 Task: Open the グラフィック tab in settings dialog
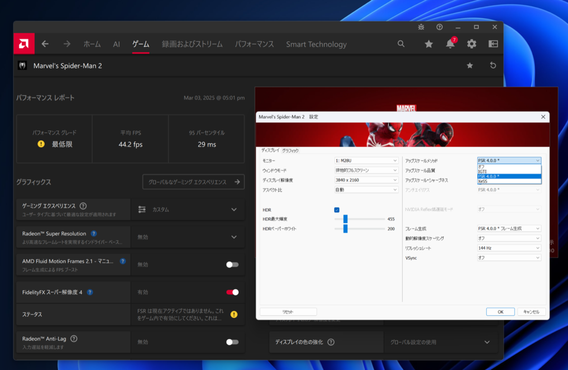pyautogui.click(x=290, y=150)
